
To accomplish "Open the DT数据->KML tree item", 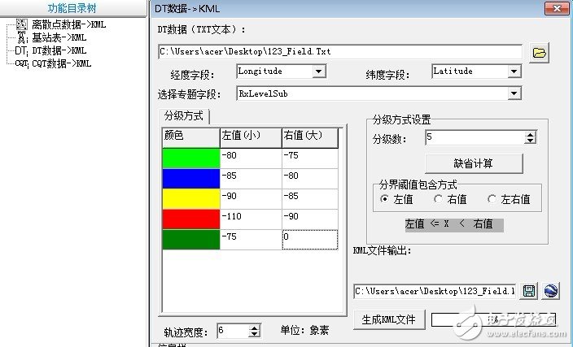I will [59, 50].
